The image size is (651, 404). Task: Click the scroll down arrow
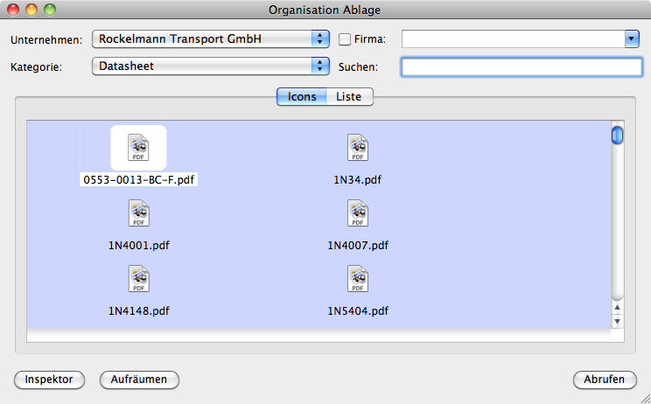pyautogui.click(x=618, y=322)
